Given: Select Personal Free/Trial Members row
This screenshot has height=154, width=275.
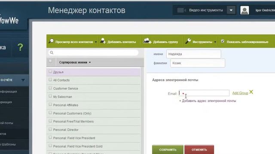Looking at the screenshot, I should (94, 121).
